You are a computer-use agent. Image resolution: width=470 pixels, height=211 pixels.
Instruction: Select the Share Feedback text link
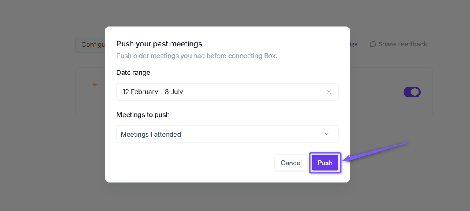(x=403, y=44)
